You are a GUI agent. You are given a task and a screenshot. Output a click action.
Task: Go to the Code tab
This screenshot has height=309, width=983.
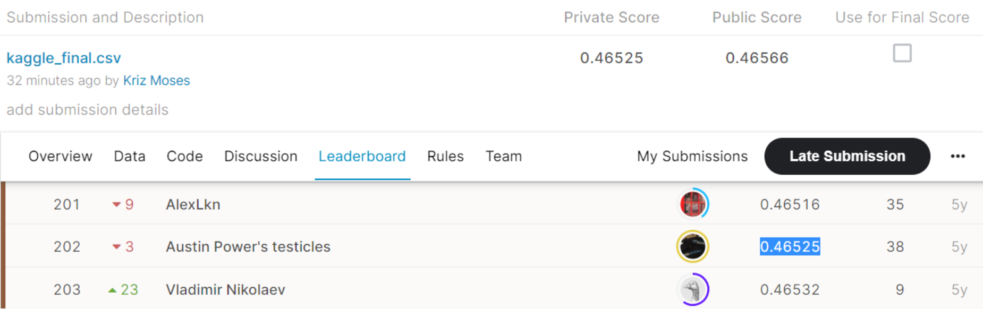coord(184,156)
